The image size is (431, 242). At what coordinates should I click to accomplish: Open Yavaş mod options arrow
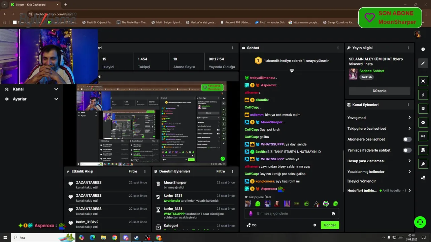click(409, 118)
